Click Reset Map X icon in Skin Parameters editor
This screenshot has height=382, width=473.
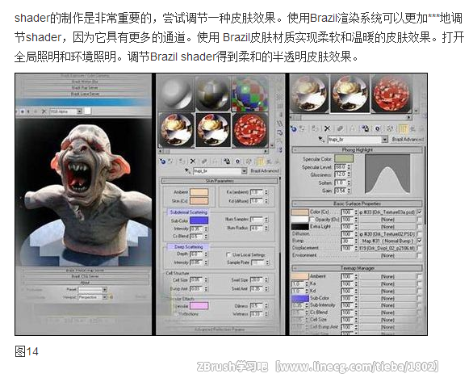point(193,162)
